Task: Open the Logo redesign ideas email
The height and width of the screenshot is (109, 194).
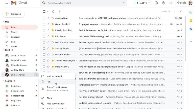Action: click(112, 60)
